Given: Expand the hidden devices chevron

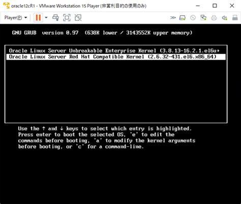Looking at the screenshot, I should point(173,18).
